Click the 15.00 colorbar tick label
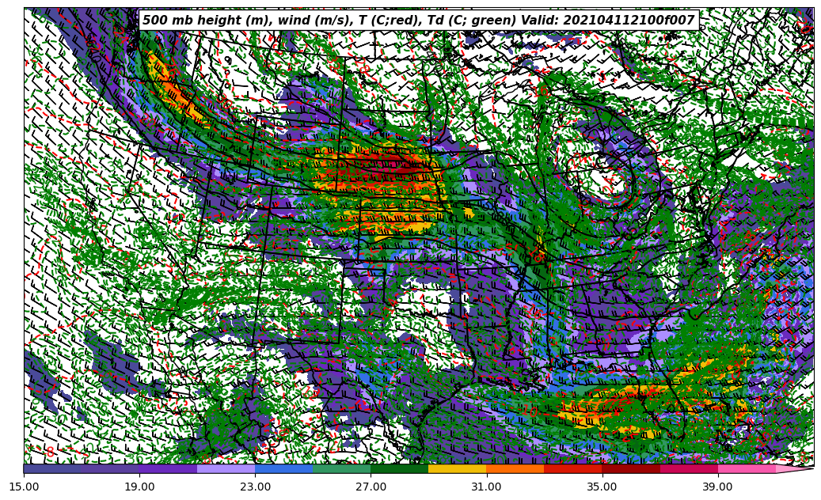Image resolution: width=821 pixels, height=500 pixels. [25, 487]
